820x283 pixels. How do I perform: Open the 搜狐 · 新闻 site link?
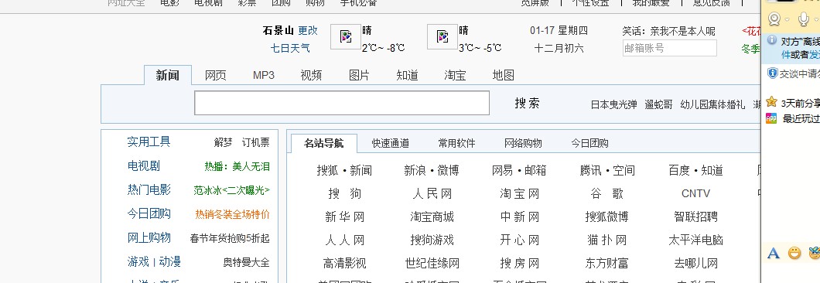(344, 171)
